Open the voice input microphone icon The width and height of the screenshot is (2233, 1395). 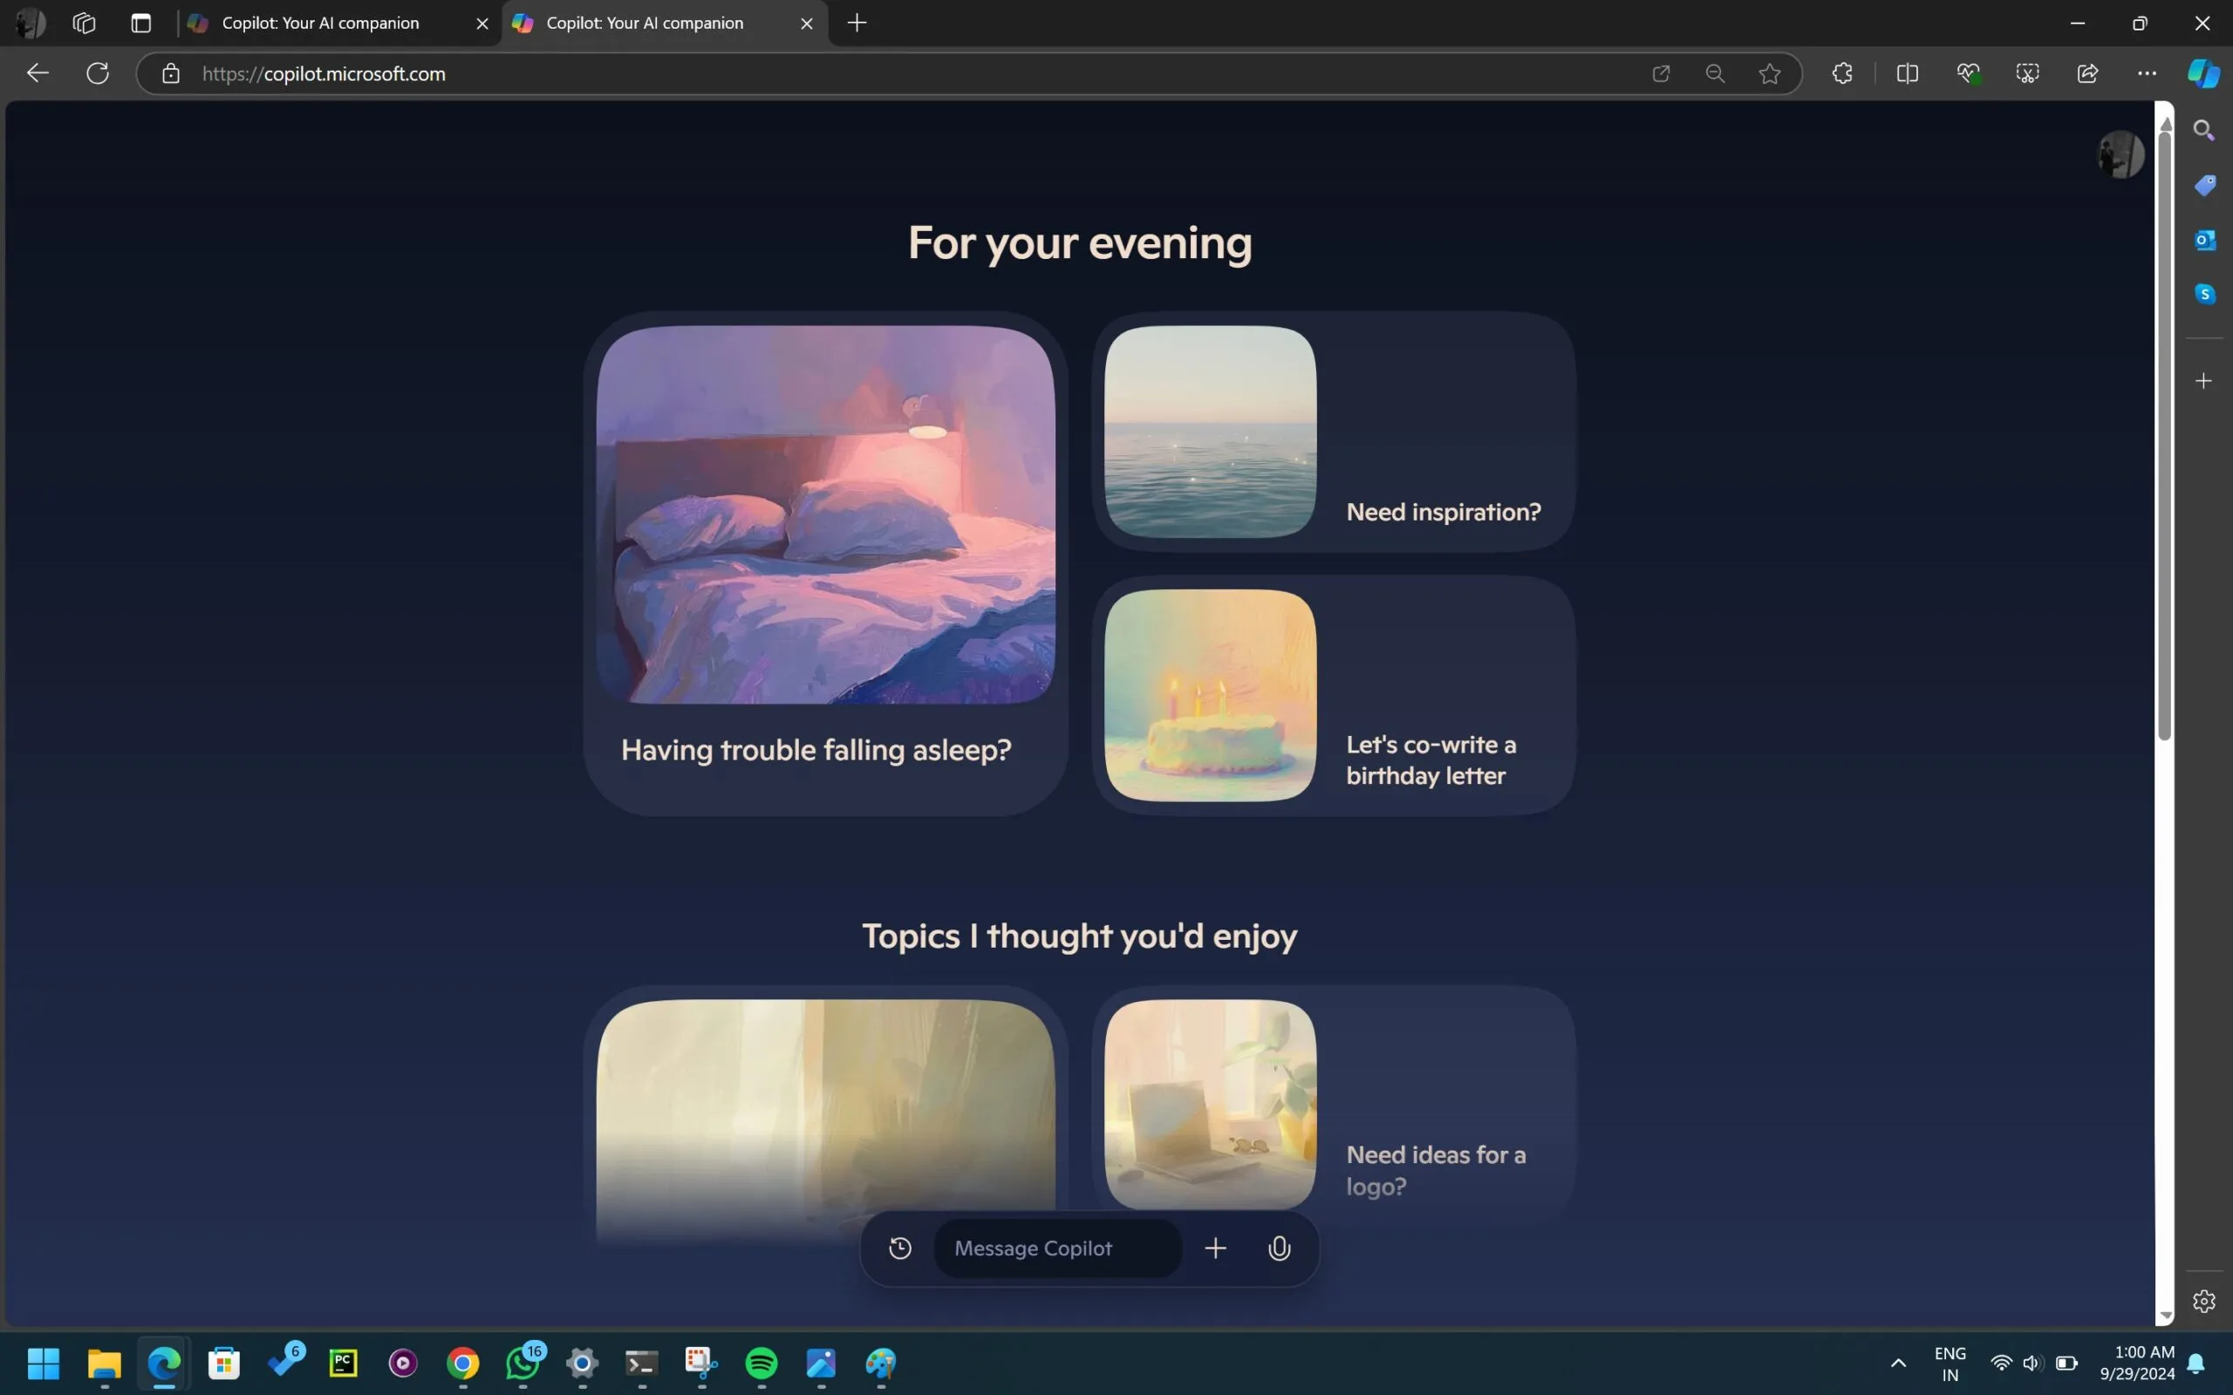coord(1280,1247)
